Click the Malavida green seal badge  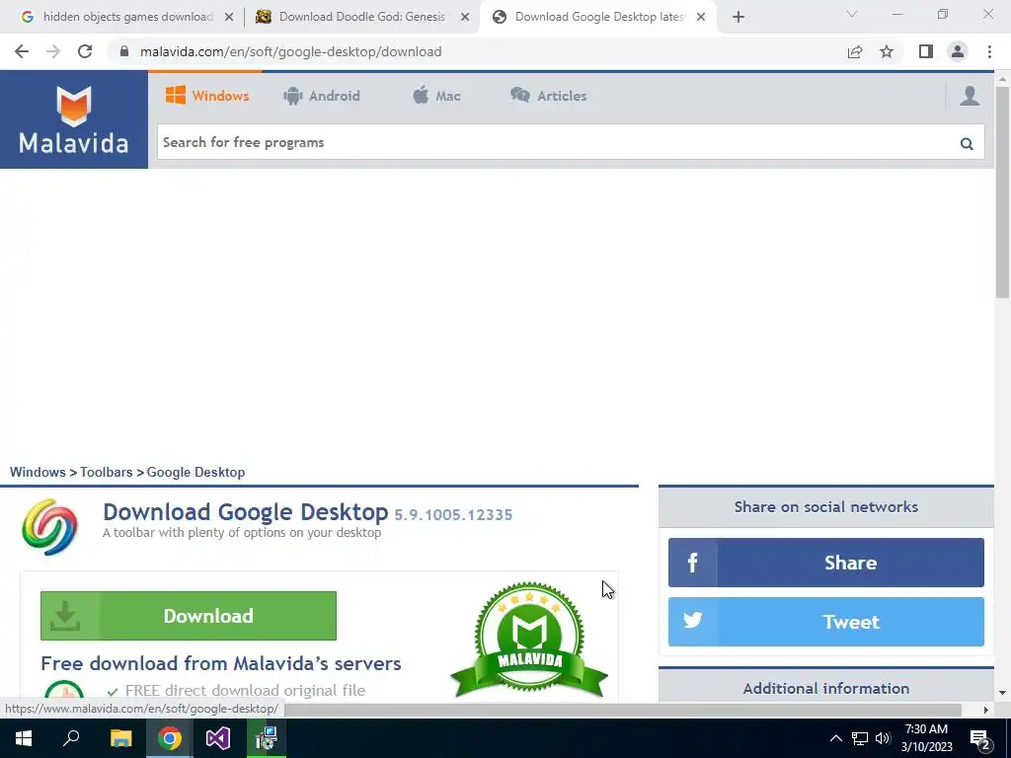click(529, 640)
